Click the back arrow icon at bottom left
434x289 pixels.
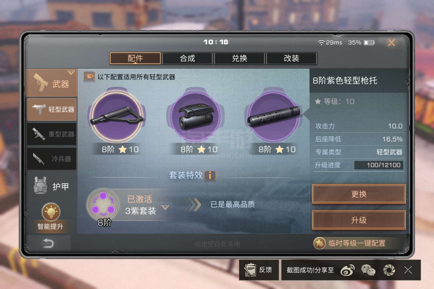coord(48,243)
